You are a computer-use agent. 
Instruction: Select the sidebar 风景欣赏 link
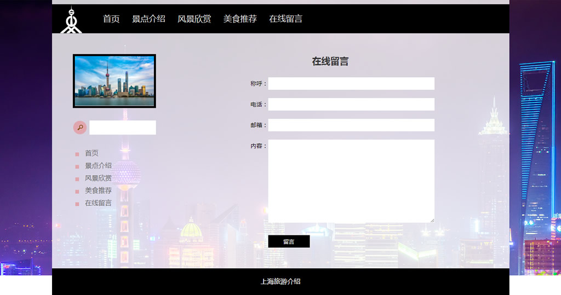pyautogui.click(x=98, y=178)
